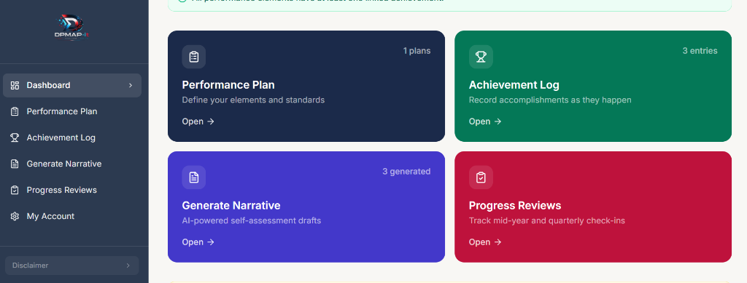Click the Open link on the Progress Reviews card
Viewport: 747px width, 283px height.
pos(485,242)
